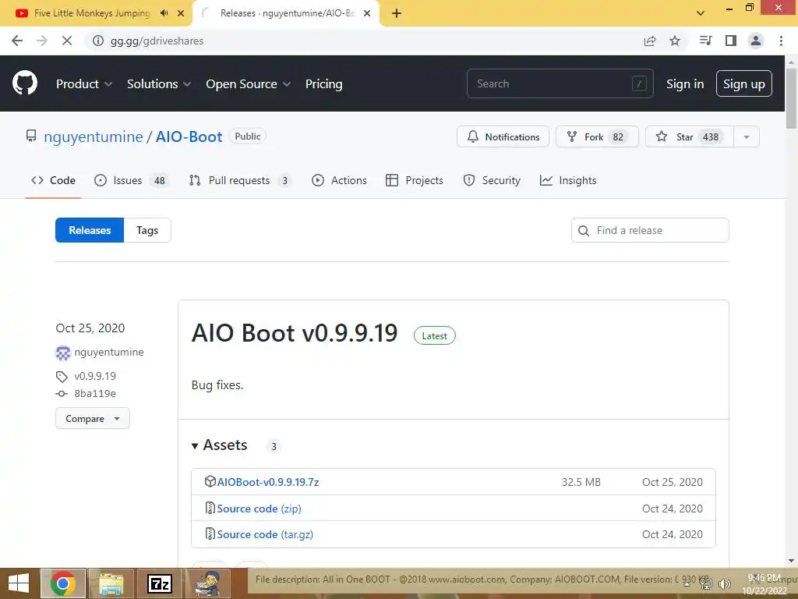
Task: Switch to the Security tab
Action: (x=492, y=180)
